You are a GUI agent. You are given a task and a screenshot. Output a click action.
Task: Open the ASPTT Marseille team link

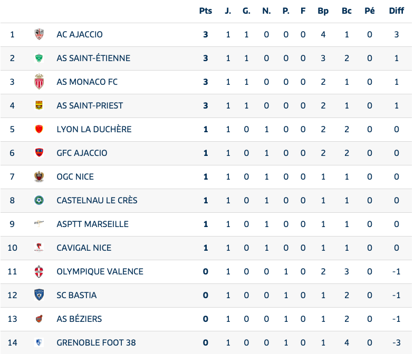click(x=92, y=224)
